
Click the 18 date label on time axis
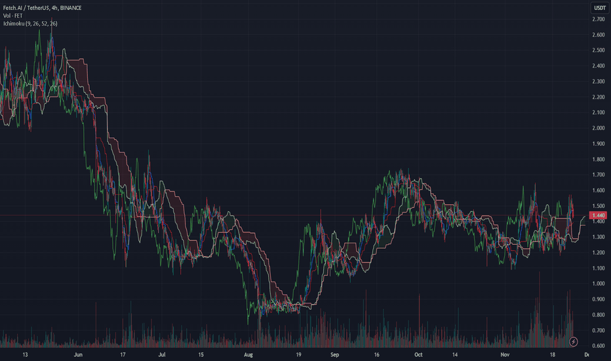pos(552,354)
